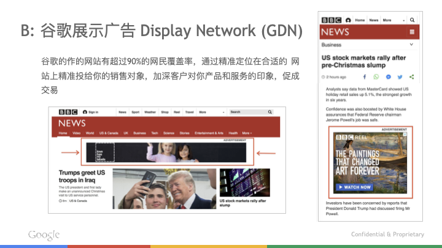Image resolution: width=442 pixels, height=248 pixels.
Task: Select Shop in desktop top bar
Action: click(x=165, y=112)
